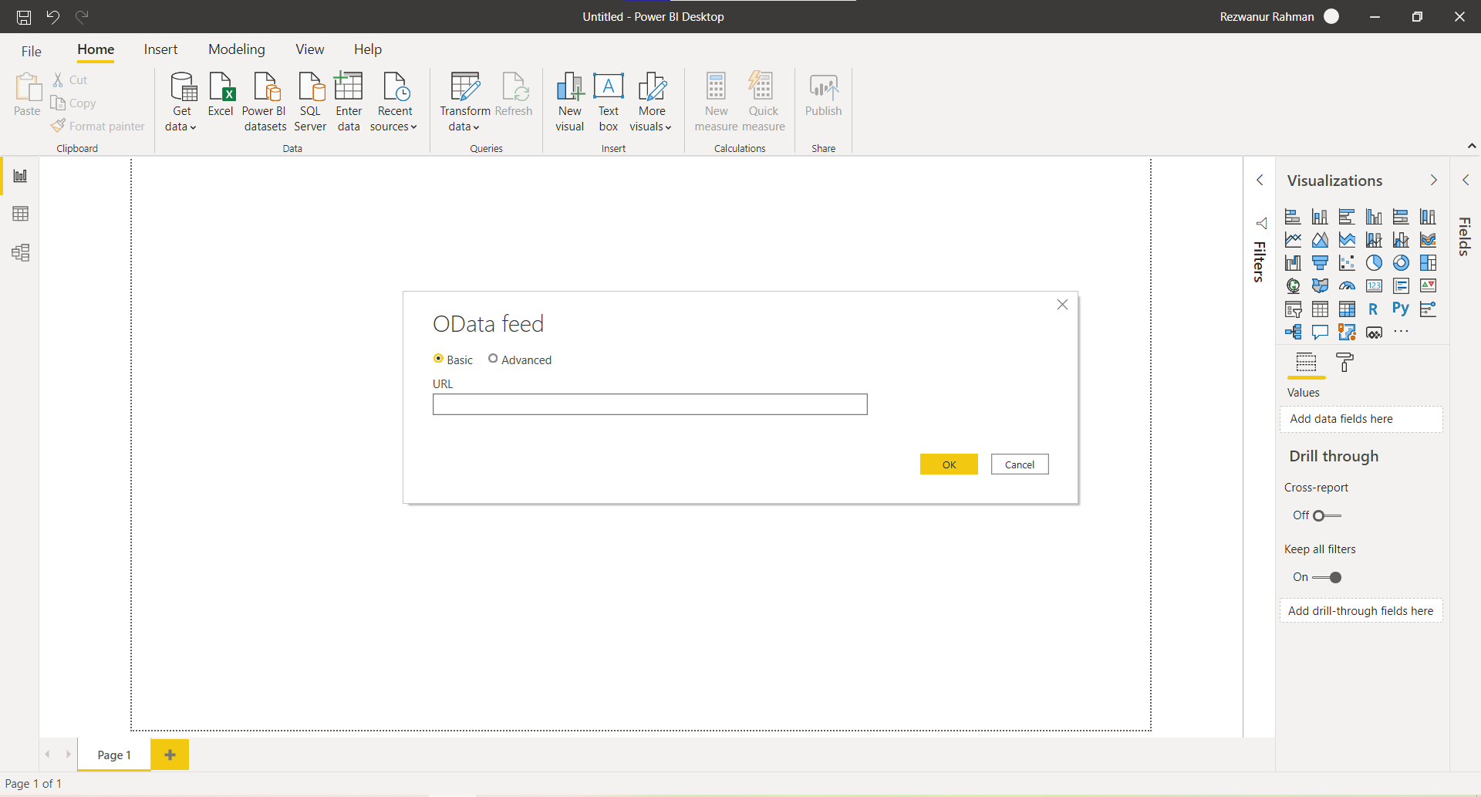Open Data view from the left sidebar
The image size is (1481, 797).
[19, 214]
